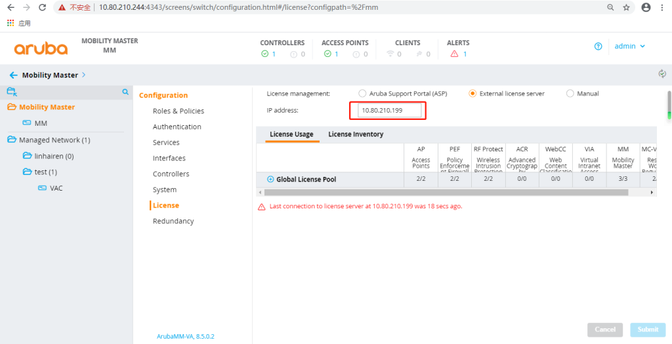Collapse the Managed Network (1) folder

12,140
